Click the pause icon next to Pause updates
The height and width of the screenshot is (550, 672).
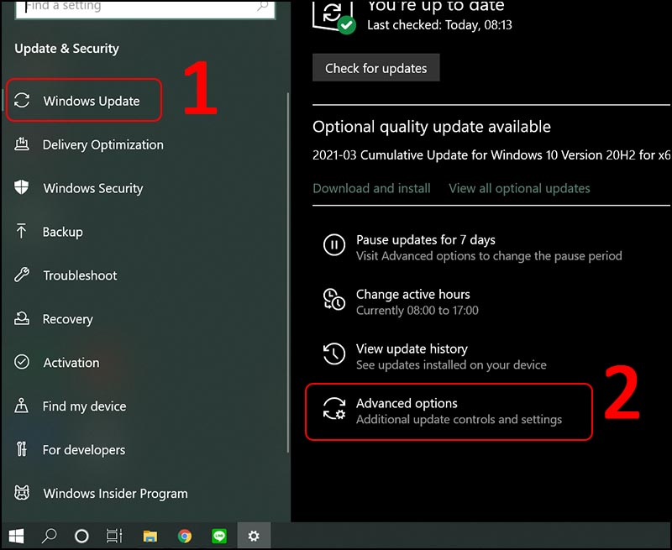(334, 246)
